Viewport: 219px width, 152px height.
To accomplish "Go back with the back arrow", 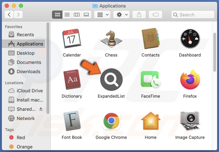I will [9, 14].
